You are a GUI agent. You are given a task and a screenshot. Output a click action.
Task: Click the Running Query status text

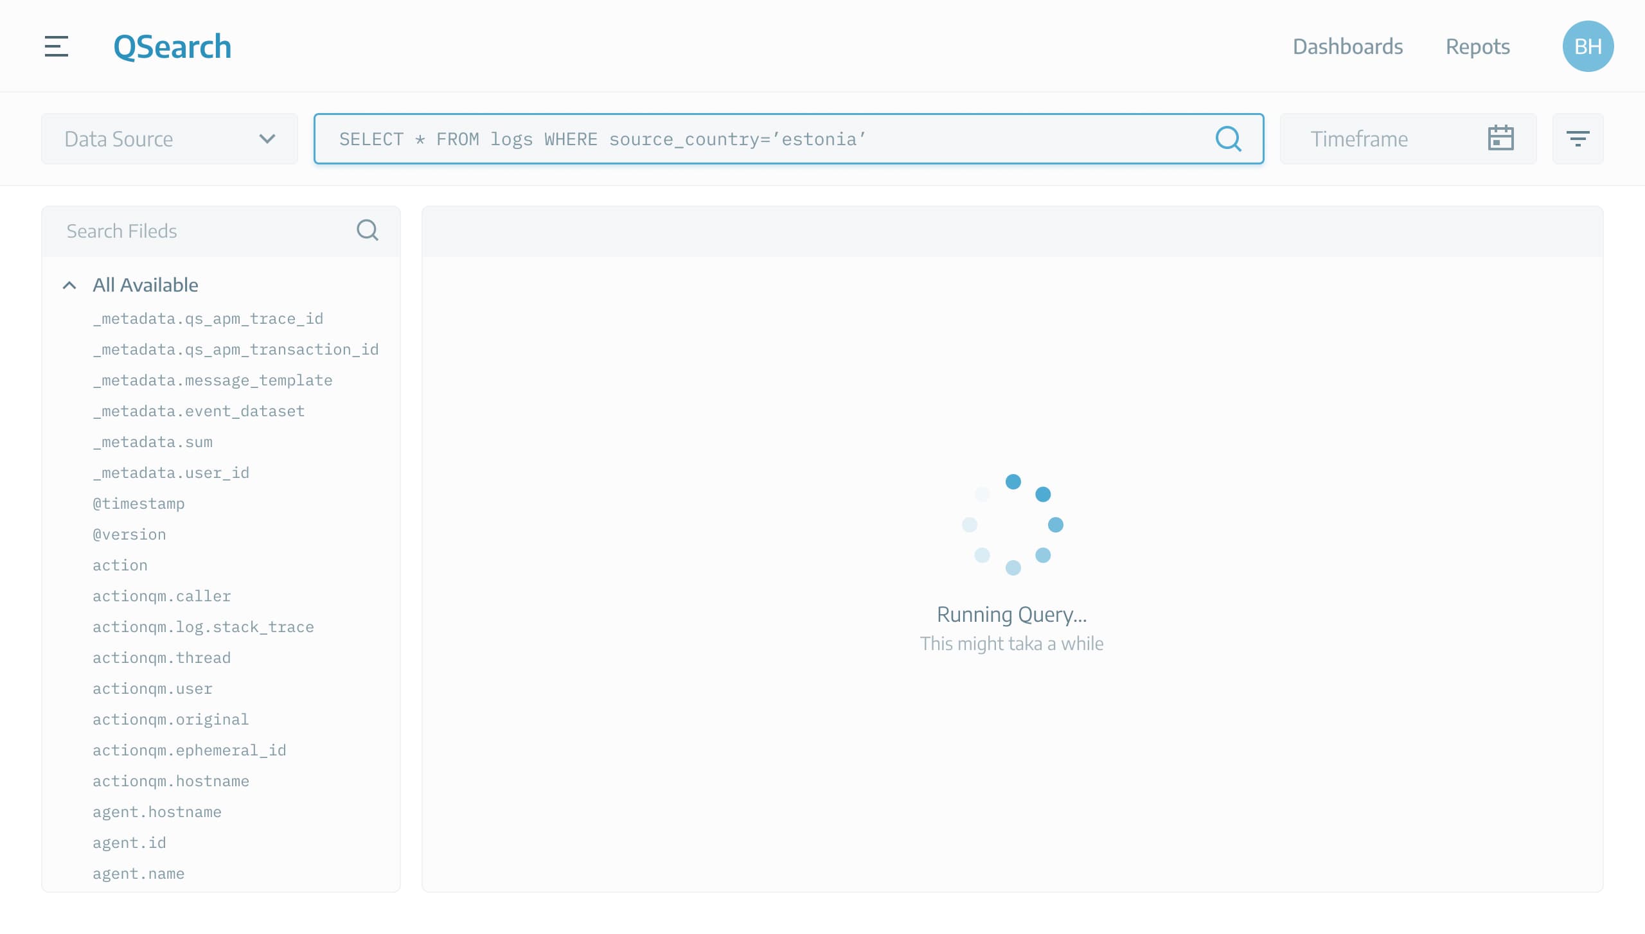[1012, 615]
